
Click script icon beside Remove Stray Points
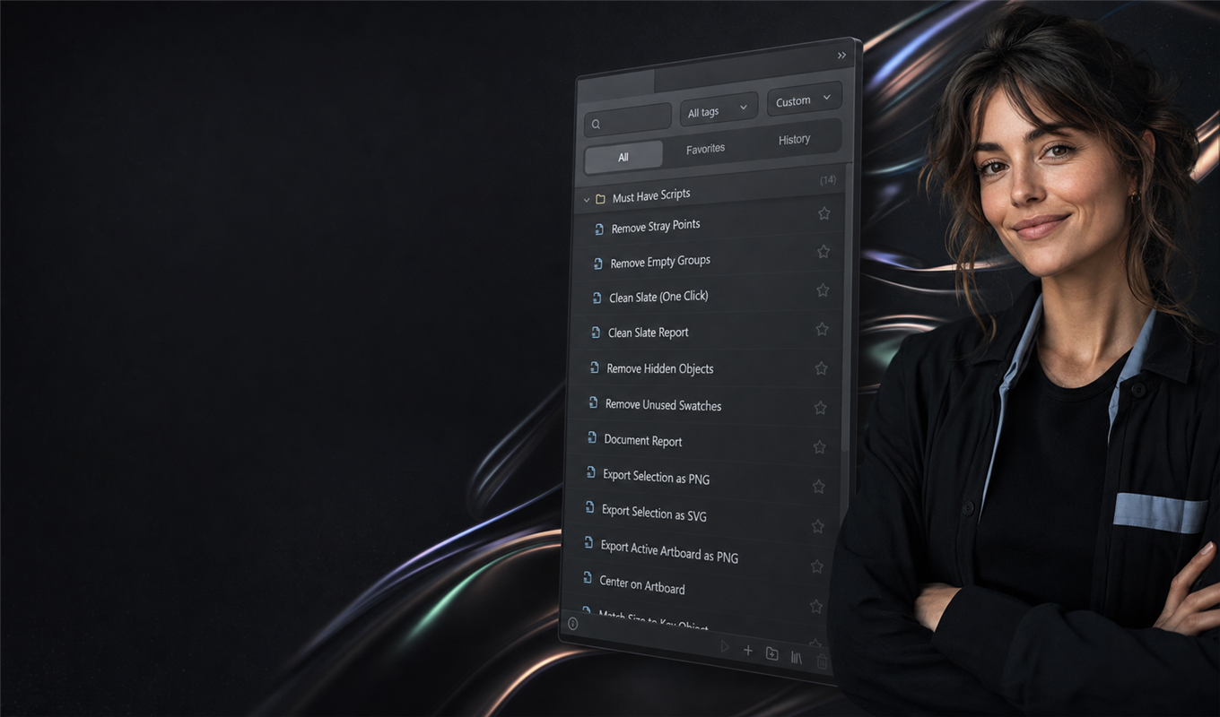[598, 229]
